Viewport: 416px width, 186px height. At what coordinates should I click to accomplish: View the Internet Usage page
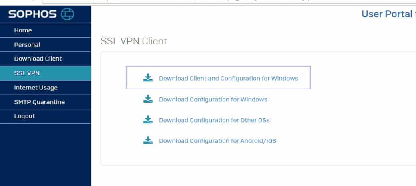pyautogui.click(x=45, y=87)
